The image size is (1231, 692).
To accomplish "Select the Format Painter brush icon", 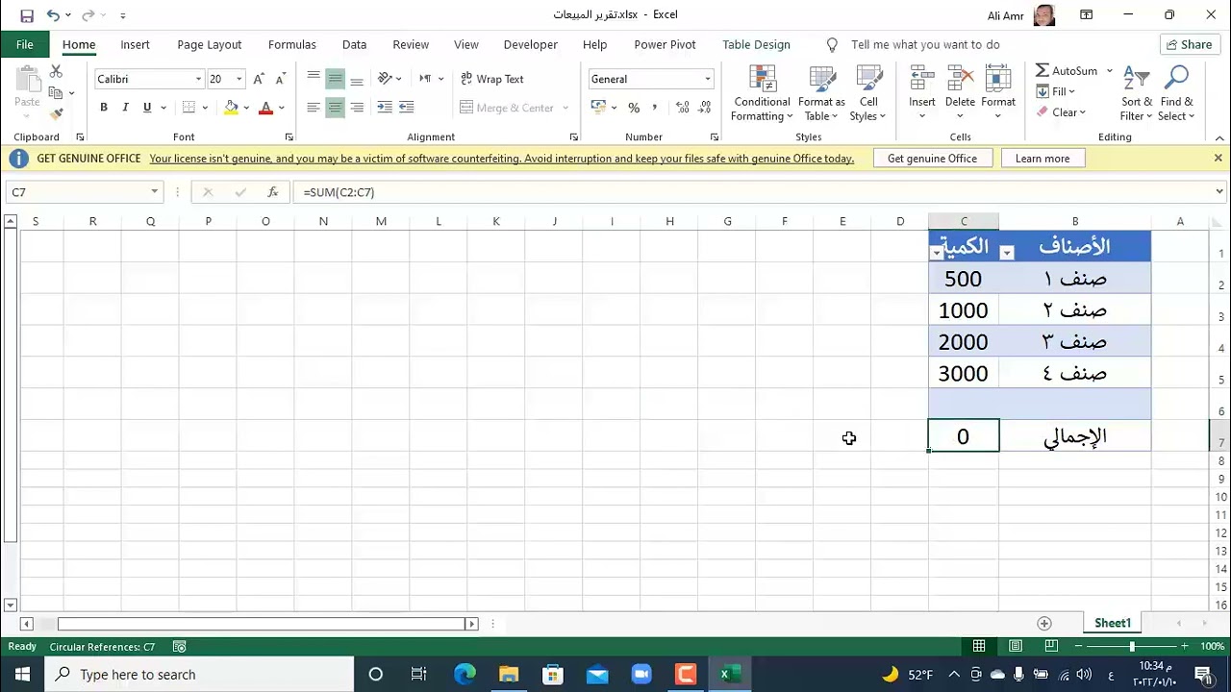I will [x=56, y=113].
